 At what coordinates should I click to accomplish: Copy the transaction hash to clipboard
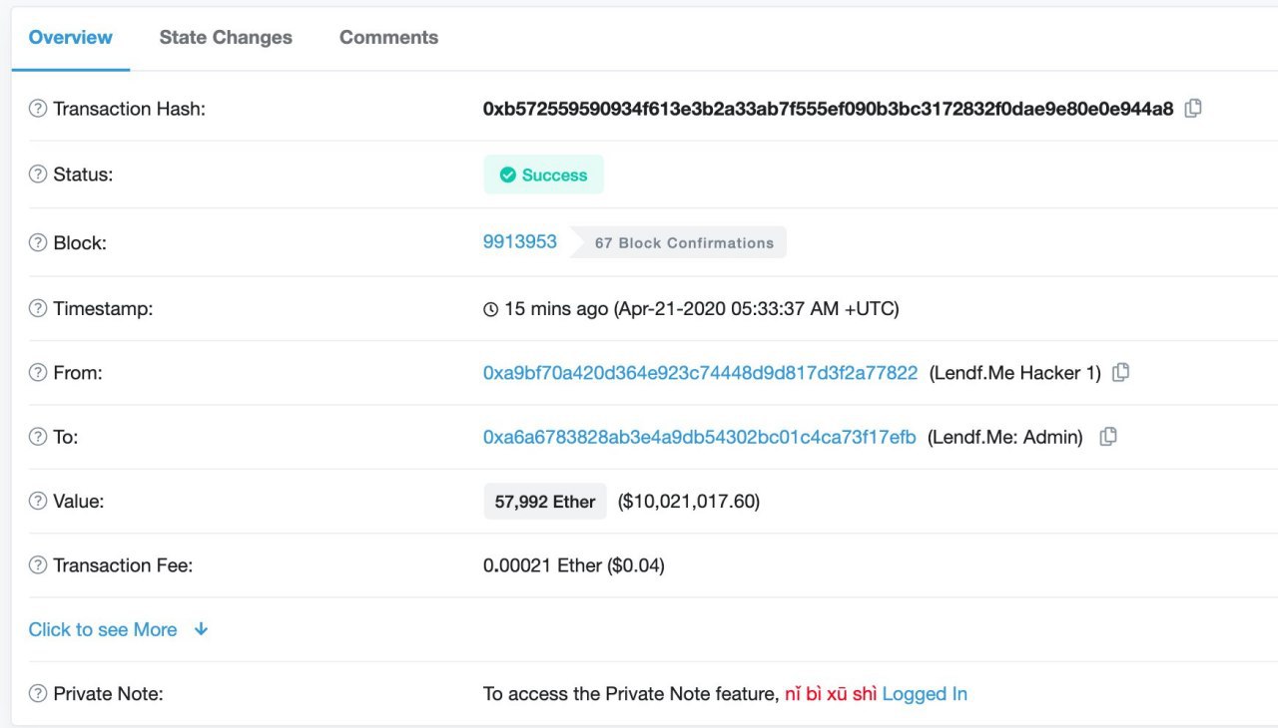[1192, 109]
